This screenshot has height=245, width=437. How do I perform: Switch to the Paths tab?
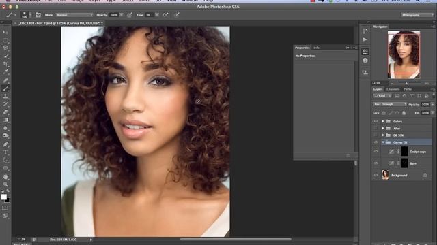coord(408,89)
